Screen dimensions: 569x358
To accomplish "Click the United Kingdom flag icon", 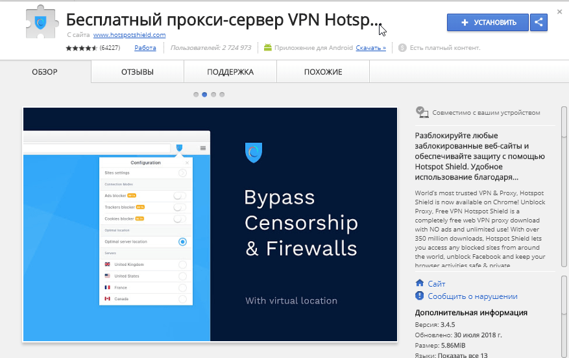I will click(108, 264).
